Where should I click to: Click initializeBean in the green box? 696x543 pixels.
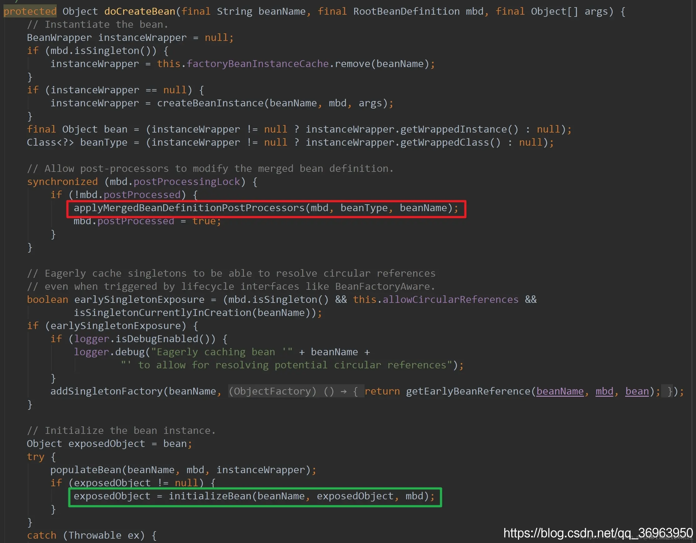click(x=210, y=496)
